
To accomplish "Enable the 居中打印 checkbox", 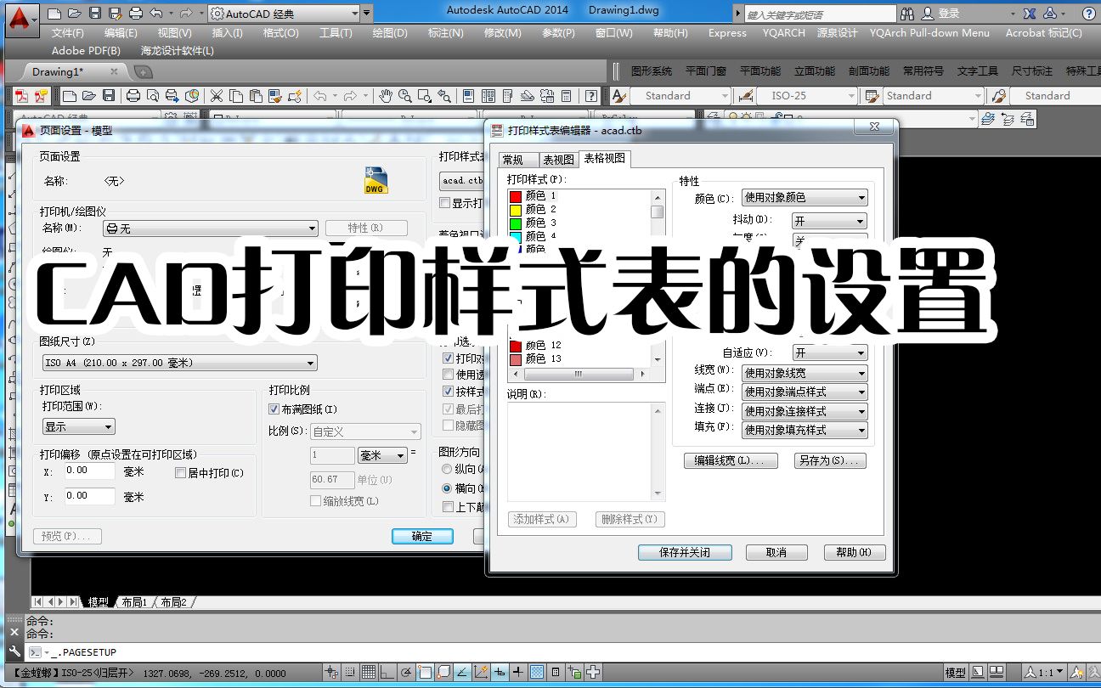I will [180, 473].
